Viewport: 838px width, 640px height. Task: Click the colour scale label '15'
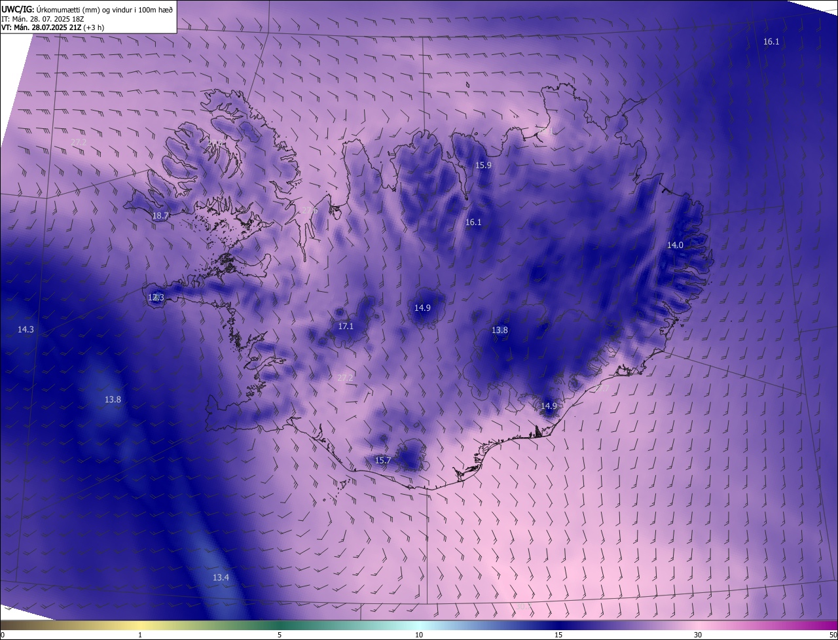pos(558,635)
